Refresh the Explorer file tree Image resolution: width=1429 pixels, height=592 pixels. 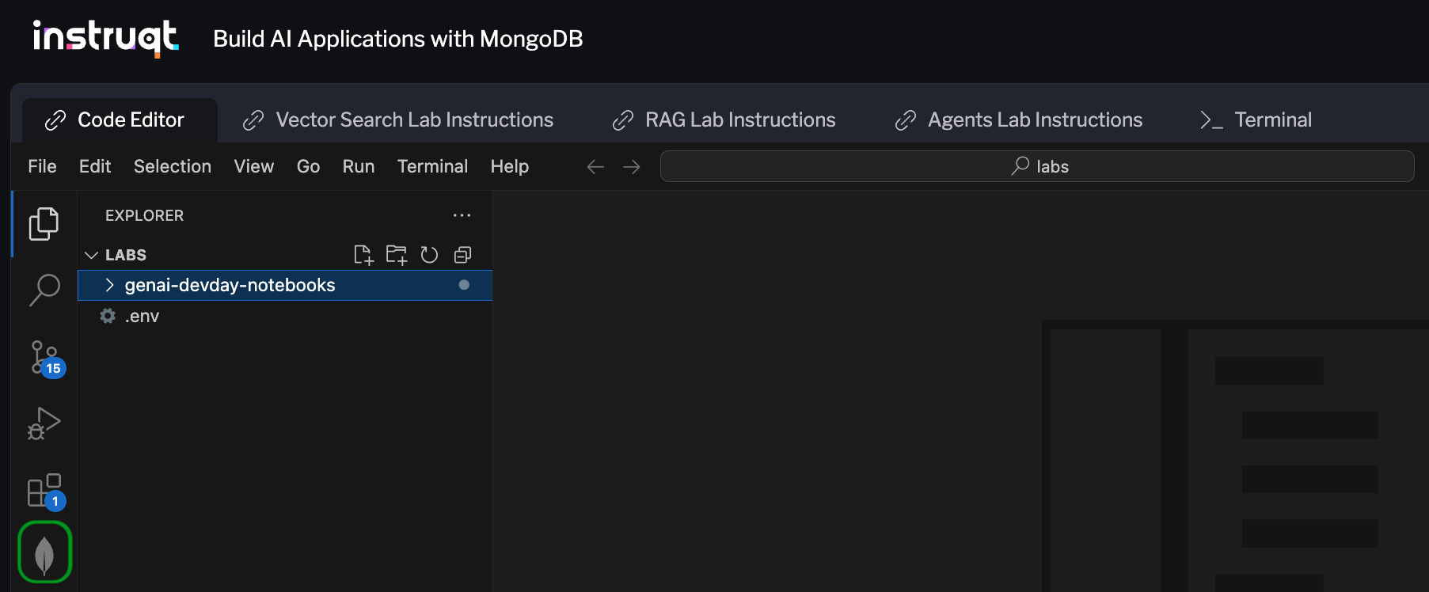click(429, 255)
